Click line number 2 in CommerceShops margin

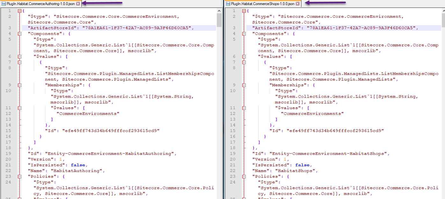click(x=234, y=17)
